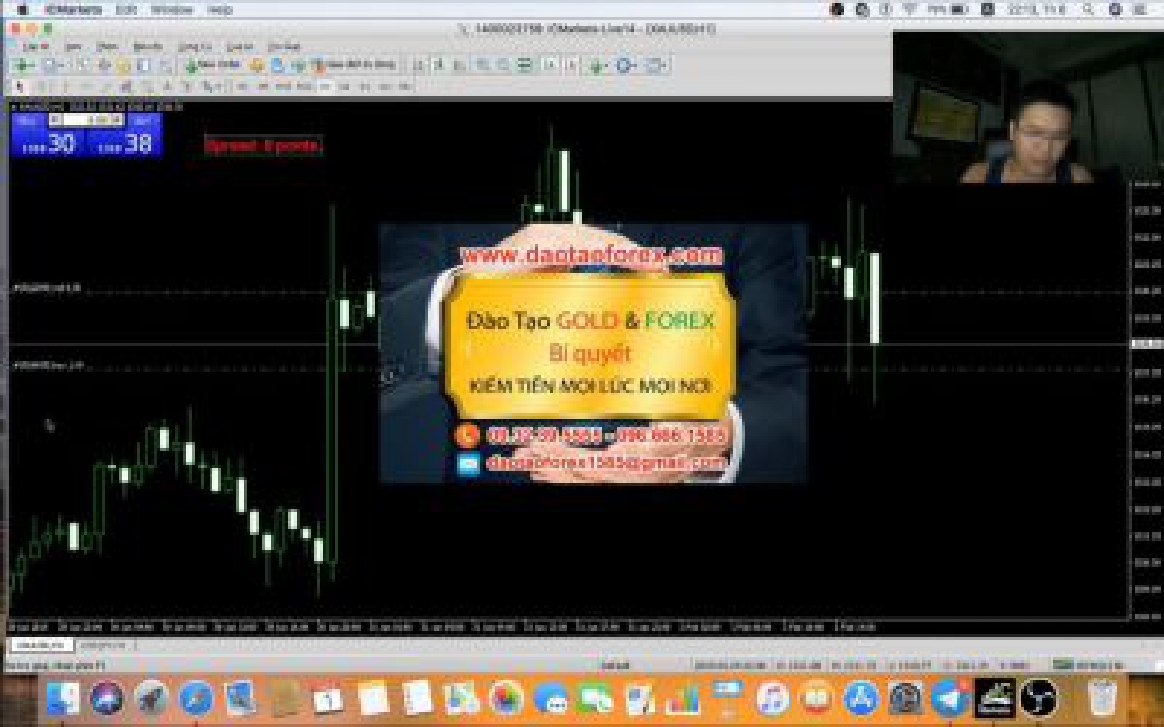1164x727 pixels.
Task: Switch timeframe to H1
Action: click(x=324, y=86)
